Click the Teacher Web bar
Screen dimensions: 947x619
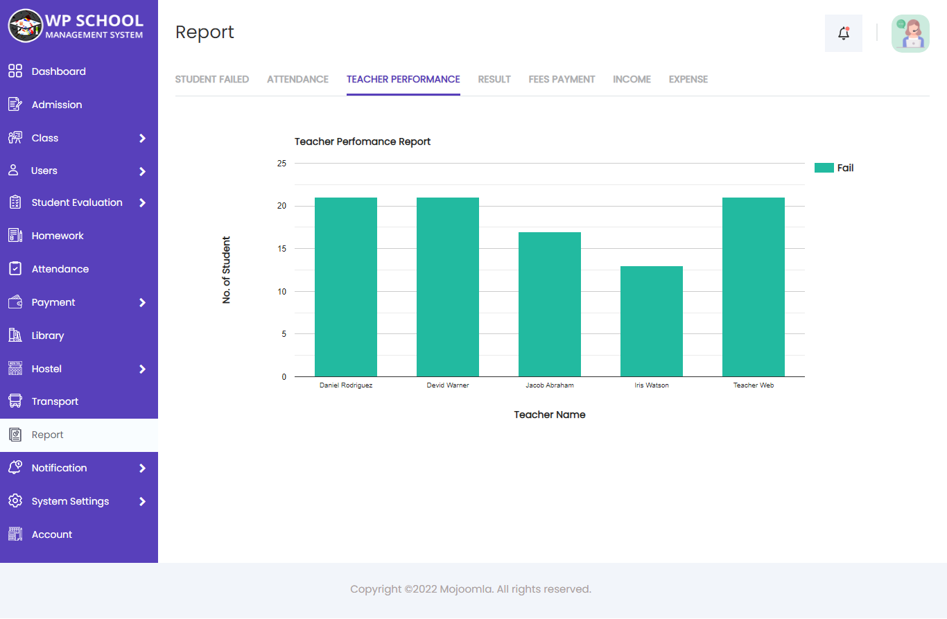(754, 287)
